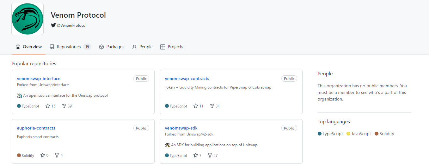Viewport: 429px width, 167px height.
Task: Open the @VenomProtocol Twitter link
Action: tap(71, 25)
